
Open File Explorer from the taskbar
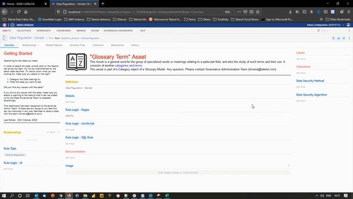tap(85, 196)
